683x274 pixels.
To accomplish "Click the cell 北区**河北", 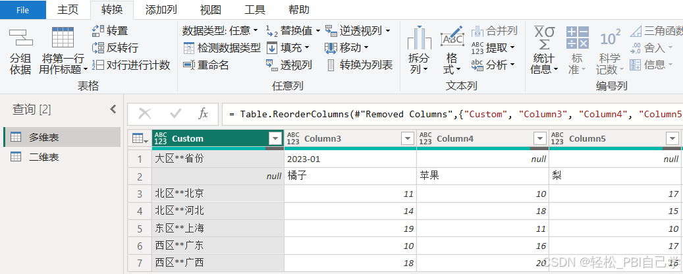I will coord(218,211).
